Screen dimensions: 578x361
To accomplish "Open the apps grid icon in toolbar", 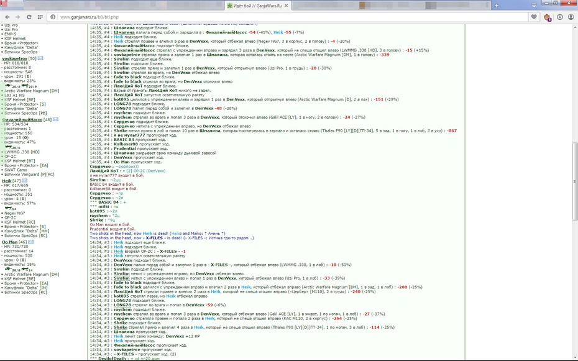I will (x=40, y=17).
